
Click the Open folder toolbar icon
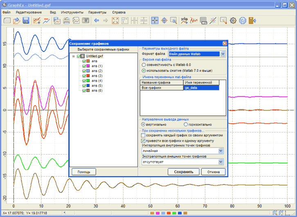[x=16, y=20]
